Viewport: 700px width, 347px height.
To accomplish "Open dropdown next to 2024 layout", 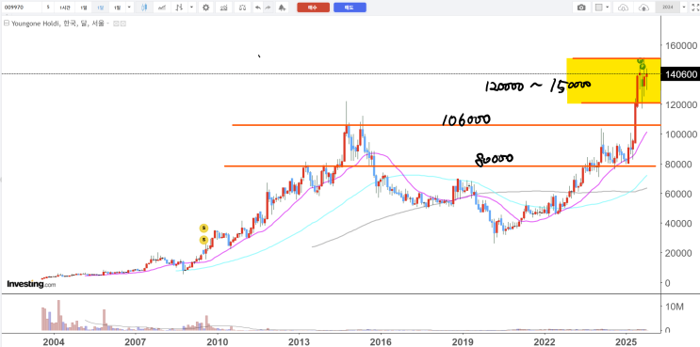I will (683, 8).
